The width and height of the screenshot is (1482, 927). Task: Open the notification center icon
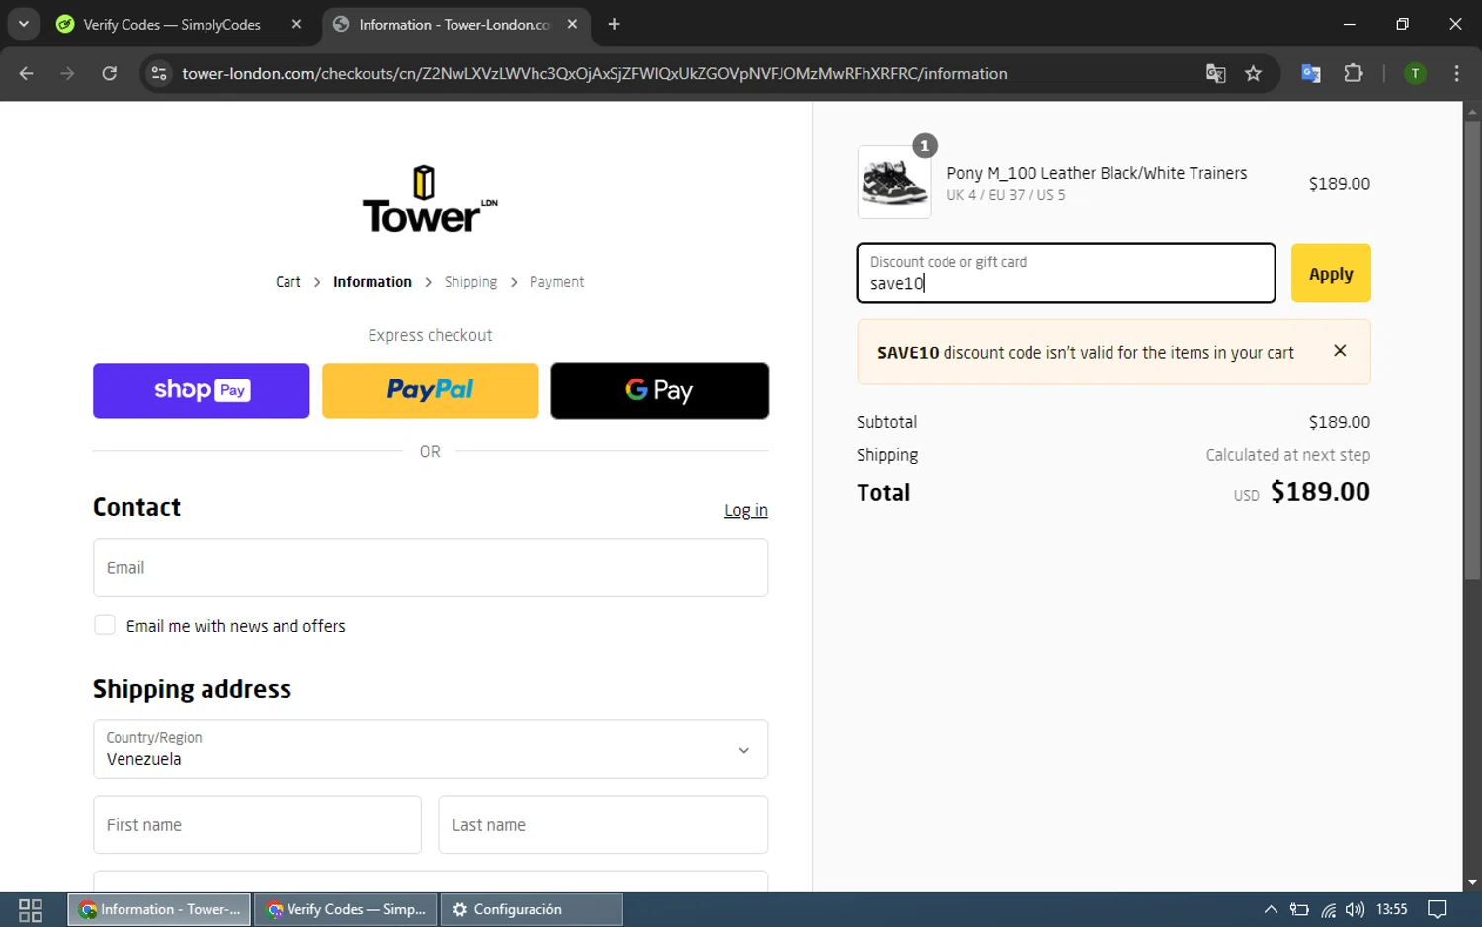tap(1438, 909)
